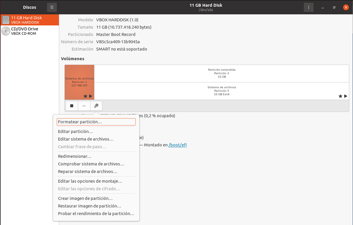Open Editar sistema de archivos option
This screenshot has height=225, width=353.
(x=86, y=139)
